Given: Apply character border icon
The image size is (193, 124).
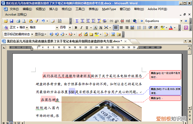Looking at the screenshot, I should 95,28.
